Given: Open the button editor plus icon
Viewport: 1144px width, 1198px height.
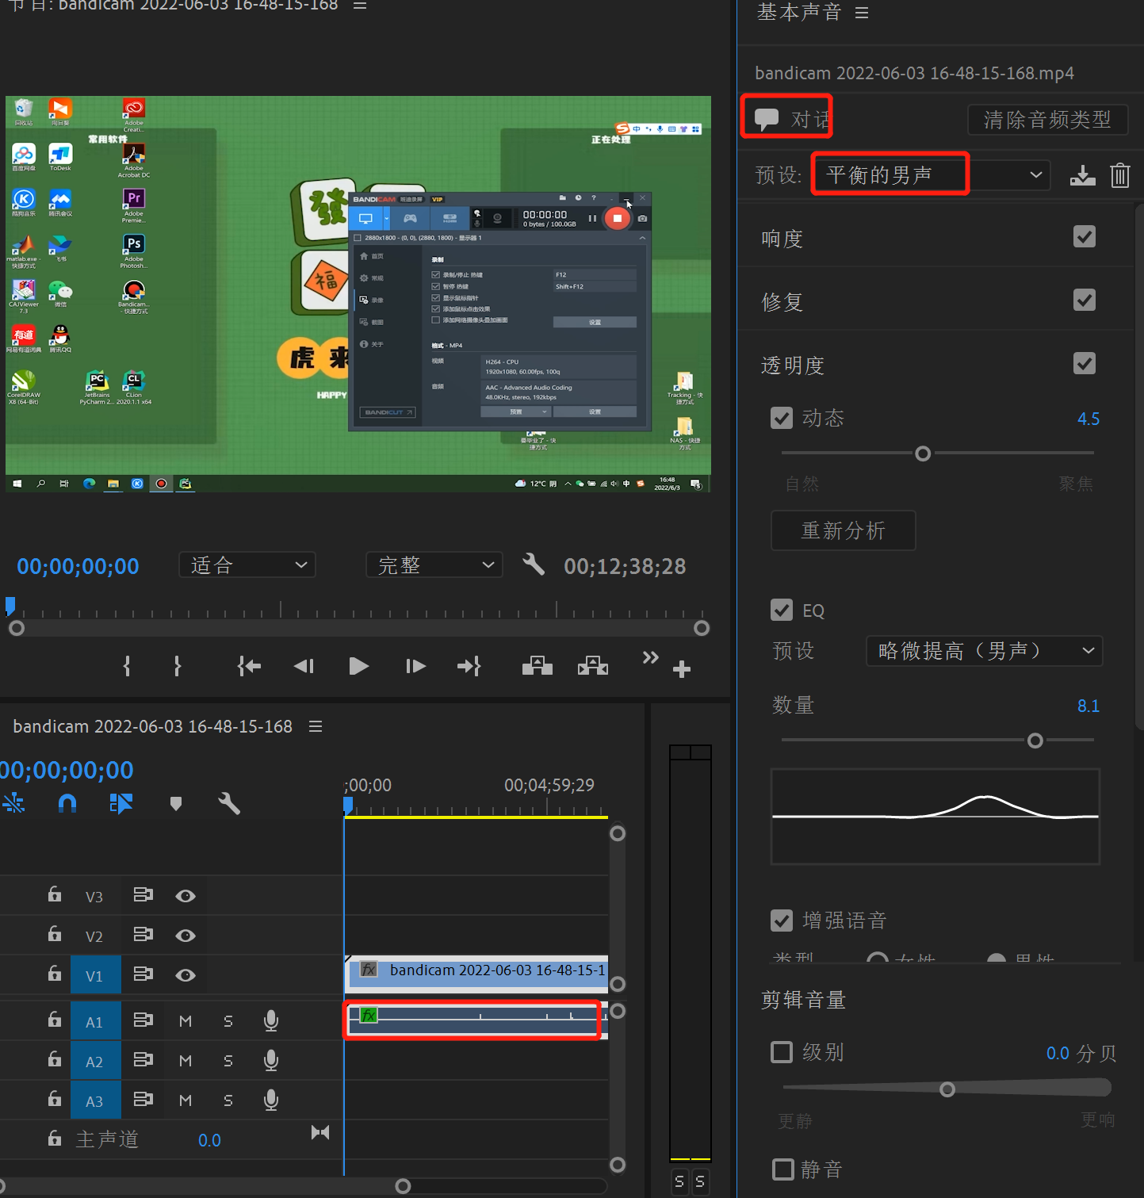Looking at the screenshot, I should pyautogui.click(x=682, y=669).
